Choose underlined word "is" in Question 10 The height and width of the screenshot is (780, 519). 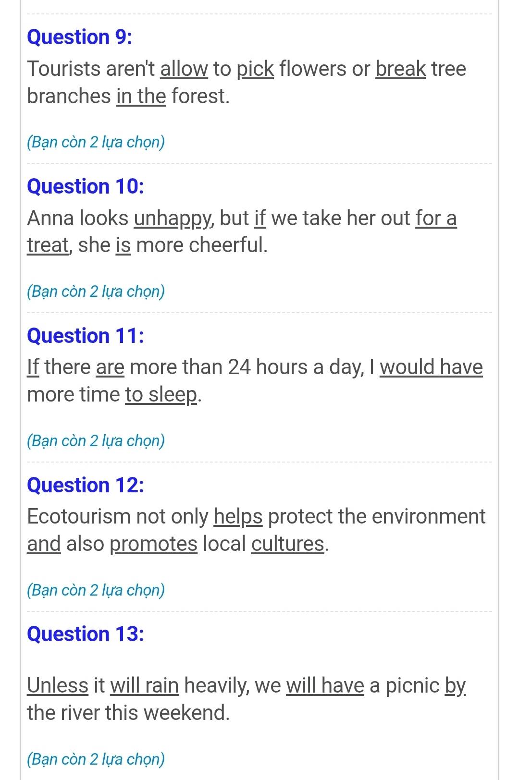pyautogui.click(x=124, y=245)
